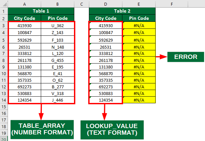Click the #N/A error in cell E14
The width and height of the screenshot is (205, 141).
(x=139, y=100)
